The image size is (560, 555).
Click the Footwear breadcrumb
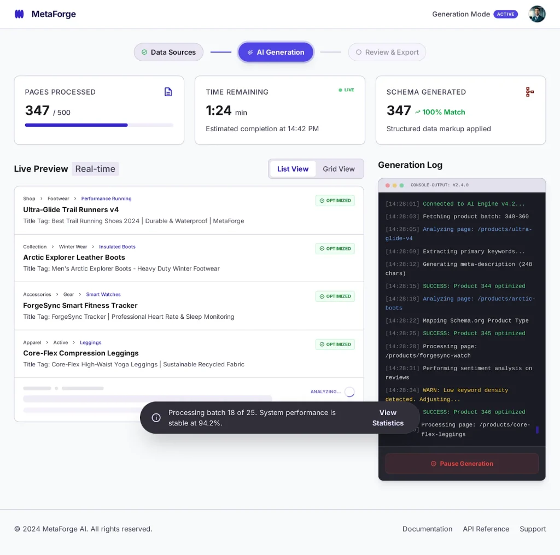click(x=58, y=198)
